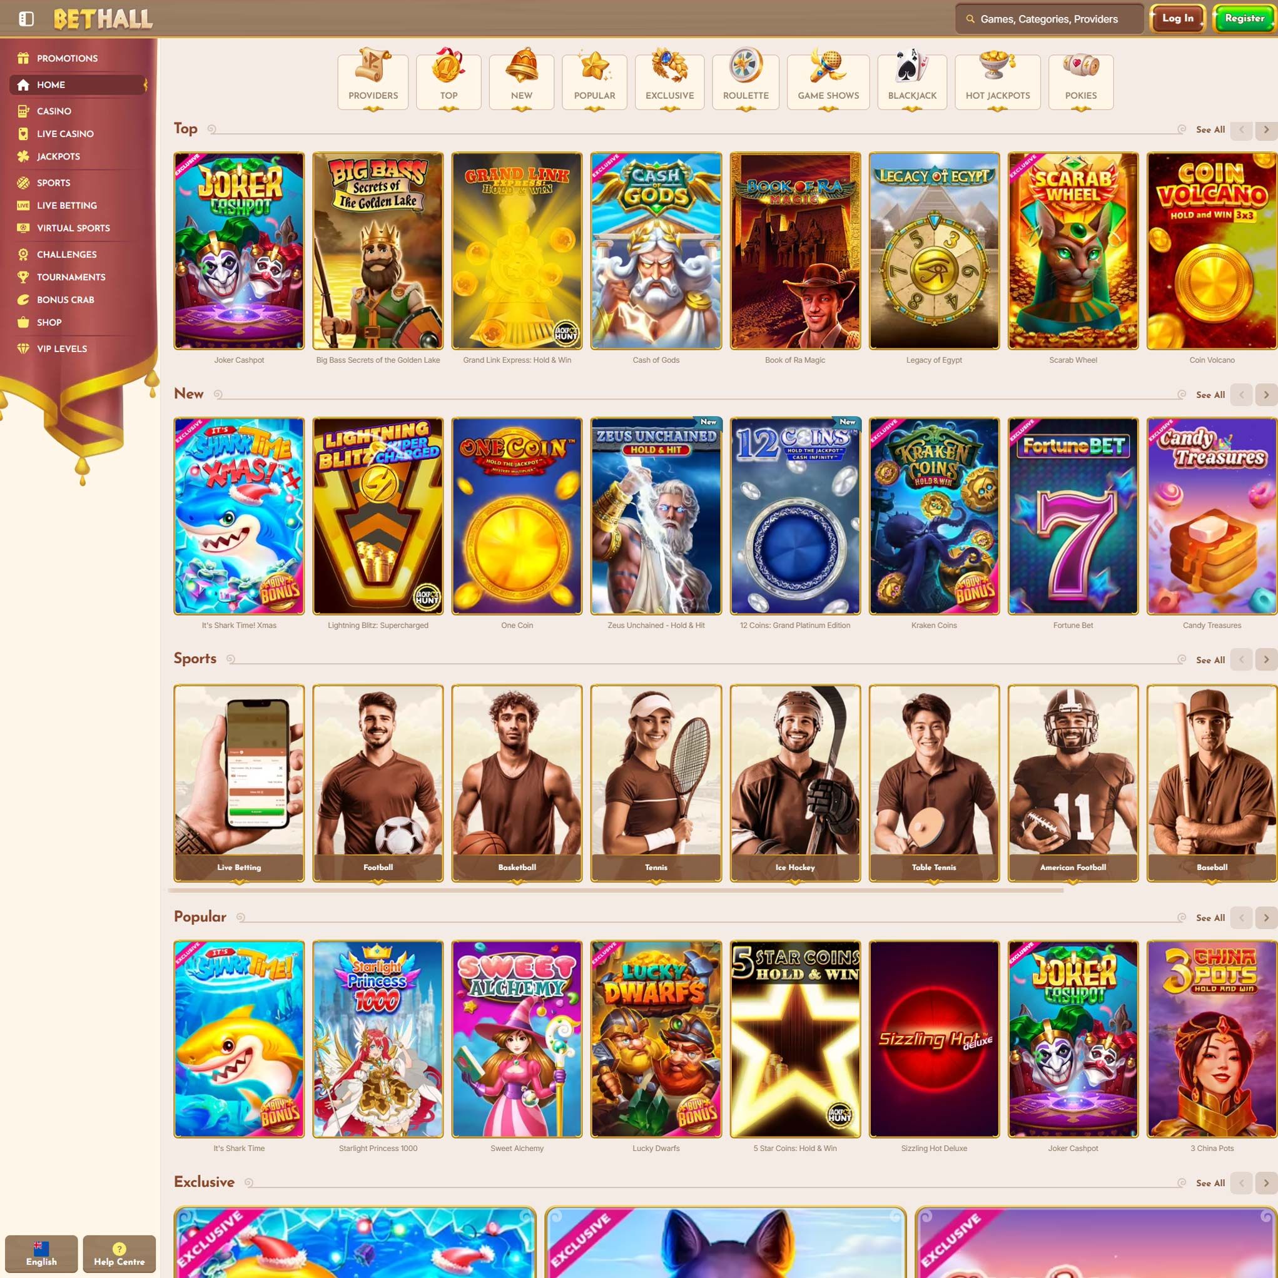
Task: See All in the Sports section
Action: pyautogui.click(x=1210, y=660)
